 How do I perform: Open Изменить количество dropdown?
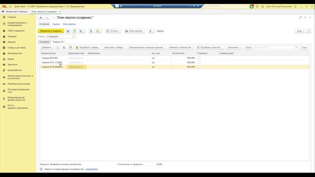(181, 48)
